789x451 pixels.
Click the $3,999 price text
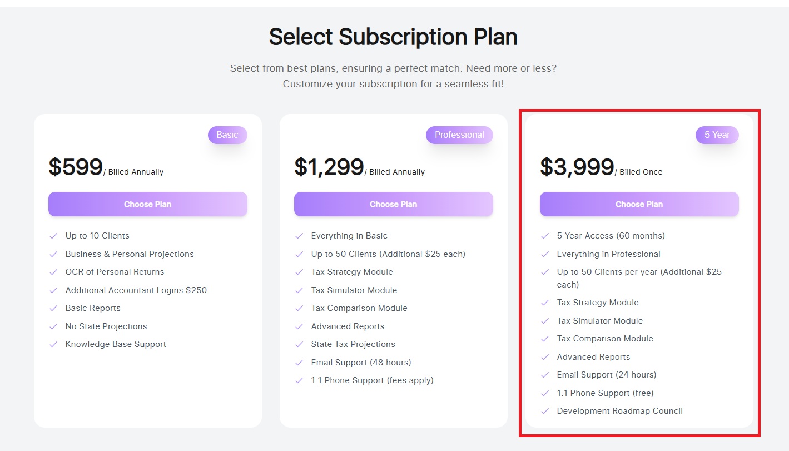coord(577,167)
